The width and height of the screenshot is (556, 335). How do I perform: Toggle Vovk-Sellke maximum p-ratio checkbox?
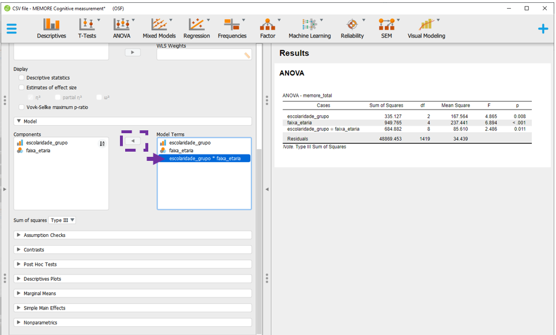[x=22, y=107]
